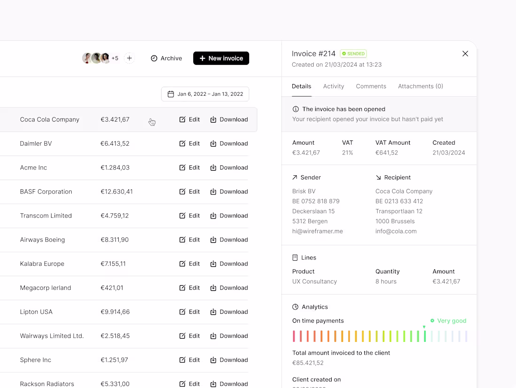This screenshot has width=516, height=388.
Task: Click the Download icon for Daimler BV invoice
Action: pos(214,143)
